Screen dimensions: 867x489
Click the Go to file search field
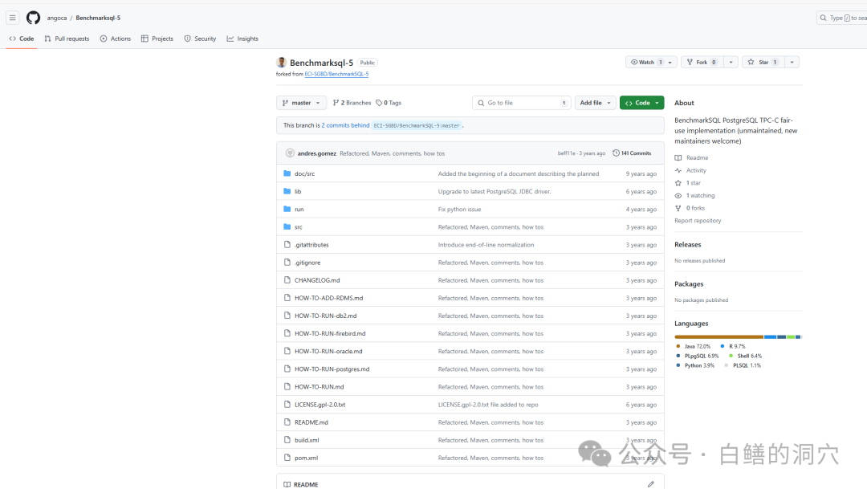coord(522,103)
